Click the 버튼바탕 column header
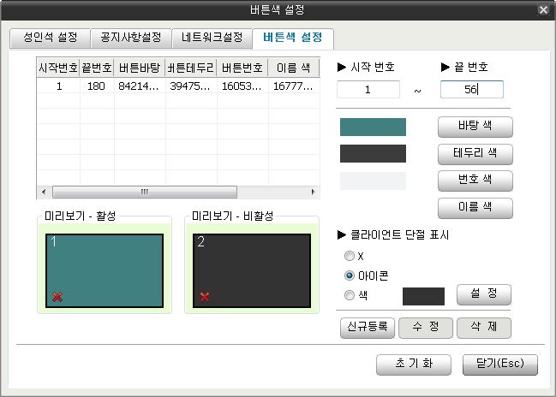Viewport: 556px width, 397px height. point(140,68)
